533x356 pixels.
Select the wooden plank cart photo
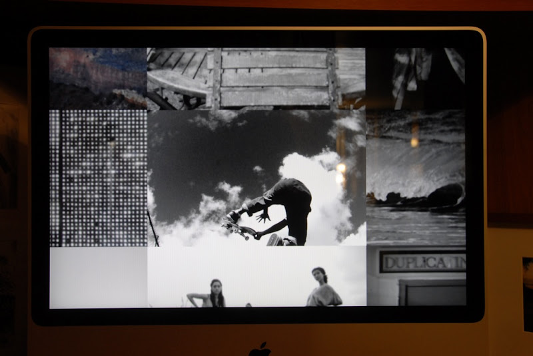(x=257, y=79)
